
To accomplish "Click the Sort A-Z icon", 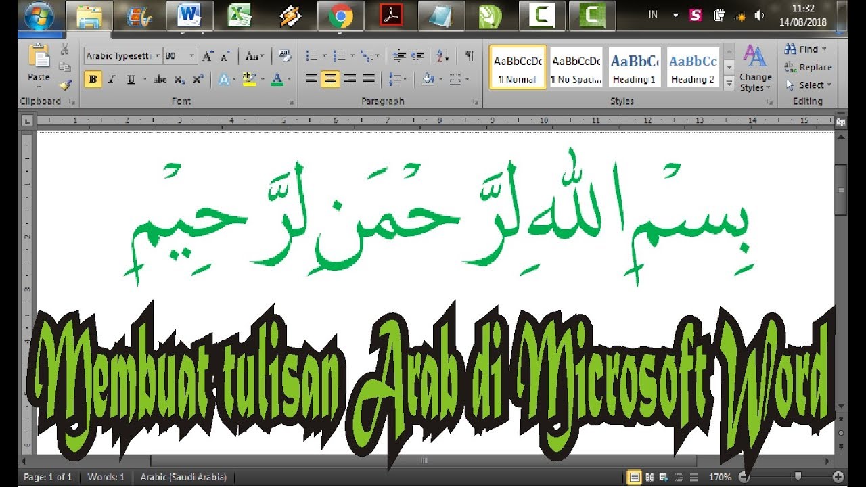I will coord(442,55).
